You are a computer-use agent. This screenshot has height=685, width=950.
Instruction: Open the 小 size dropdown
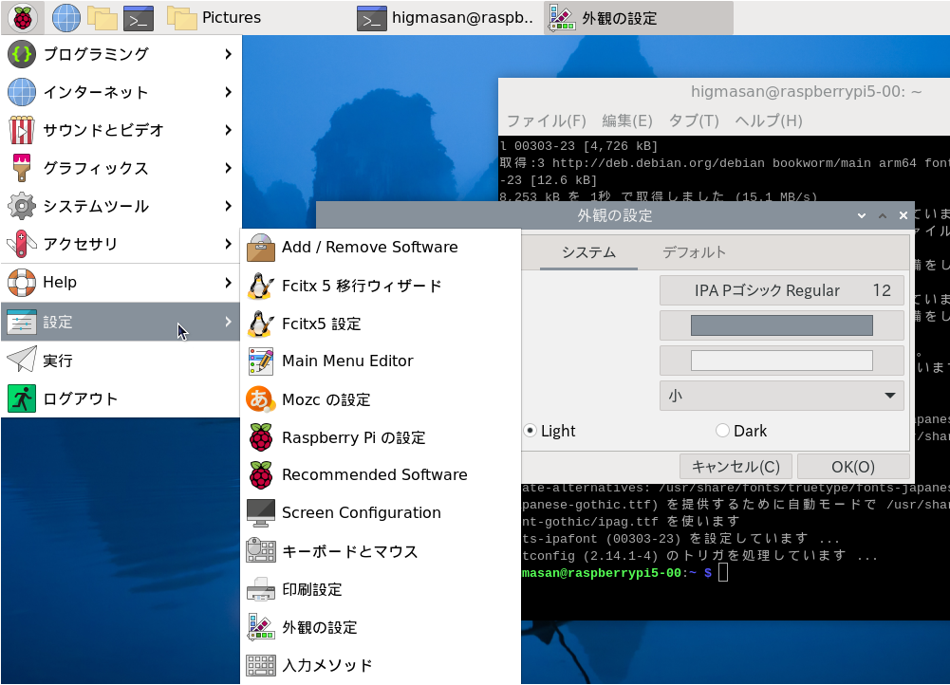click(781, 396)
